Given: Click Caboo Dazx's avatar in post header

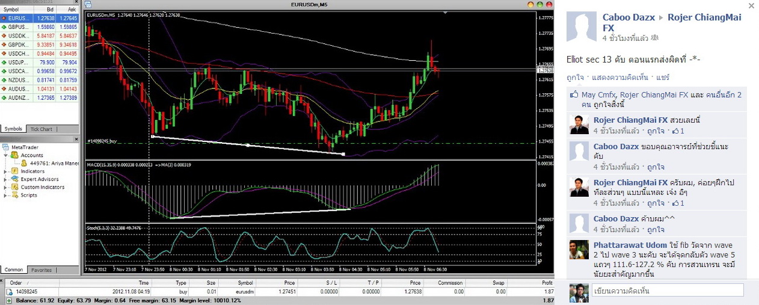Looking at the screenshot, I should [582, 26].
